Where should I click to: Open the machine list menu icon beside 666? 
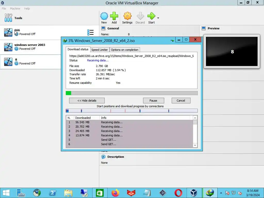90,32
